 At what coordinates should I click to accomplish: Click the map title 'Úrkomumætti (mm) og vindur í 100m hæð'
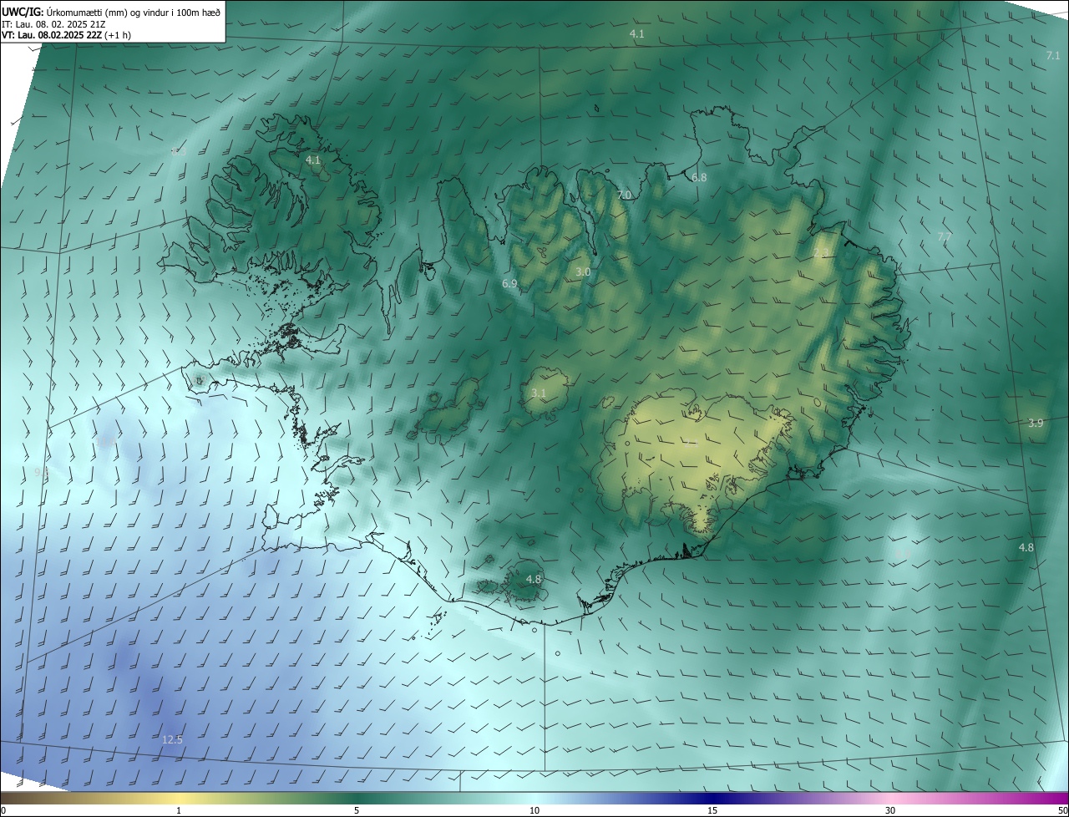click(x=134, y=12)
